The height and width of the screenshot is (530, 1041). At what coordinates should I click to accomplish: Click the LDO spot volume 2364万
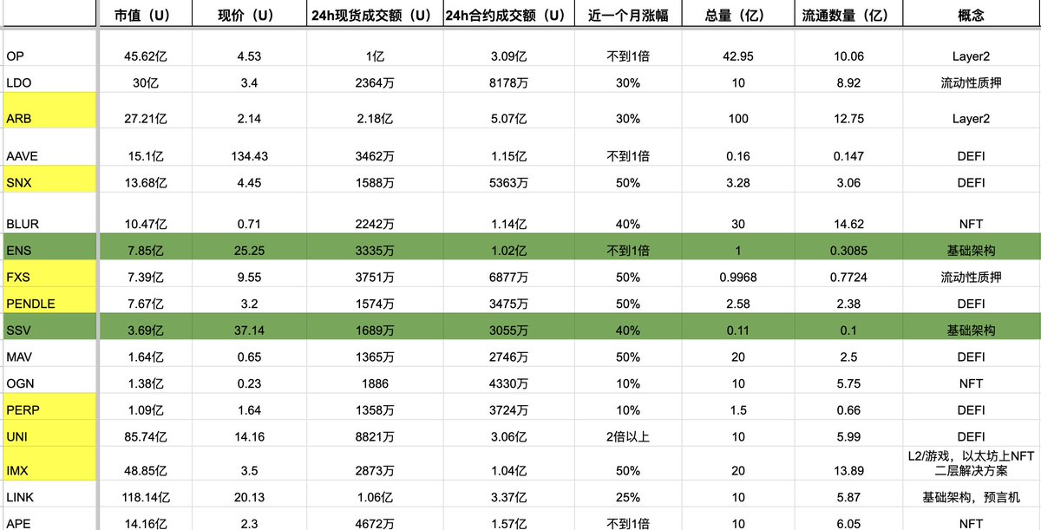(x=376, y=83)
